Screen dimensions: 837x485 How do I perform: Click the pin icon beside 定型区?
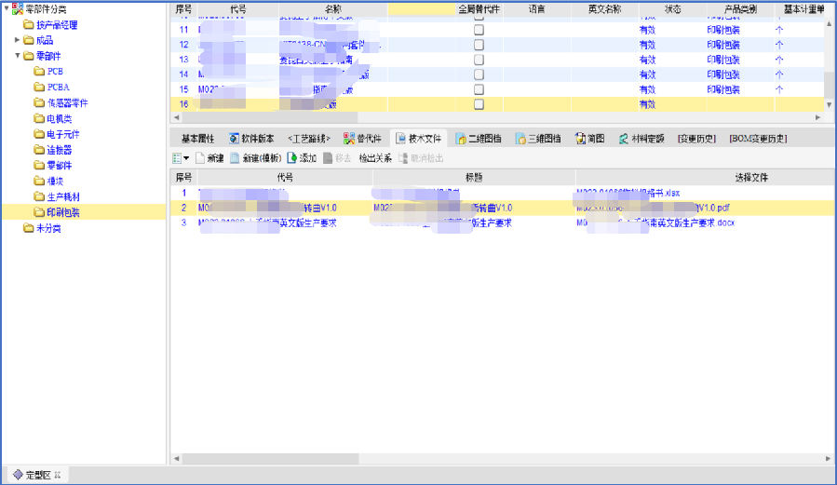[58, 475]
